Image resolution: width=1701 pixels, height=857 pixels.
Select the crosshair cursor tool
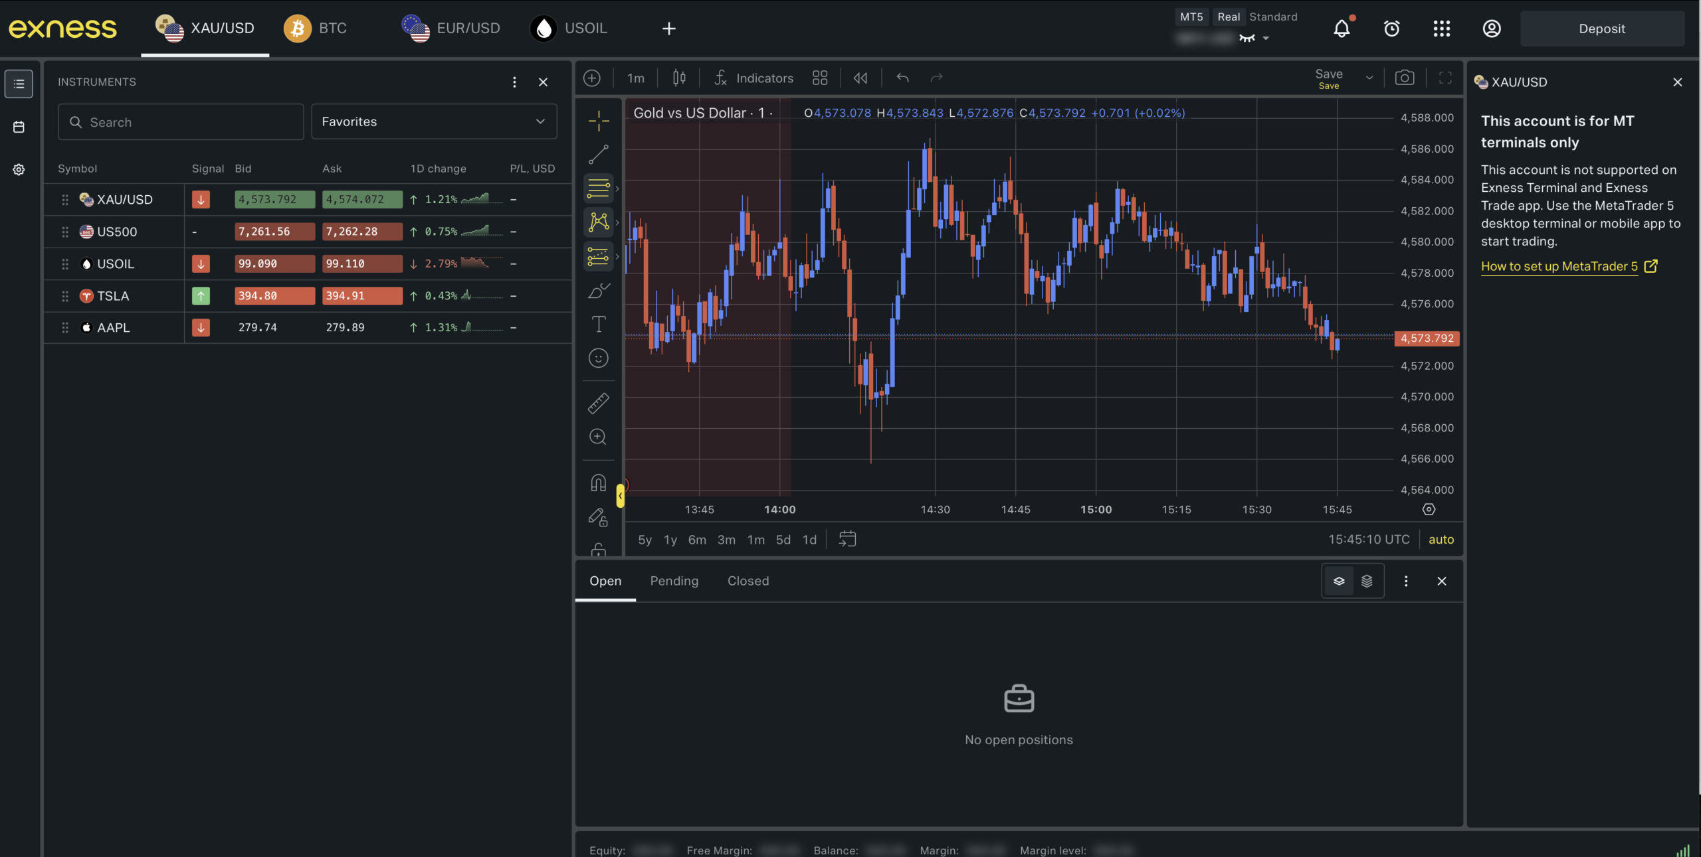598,121
